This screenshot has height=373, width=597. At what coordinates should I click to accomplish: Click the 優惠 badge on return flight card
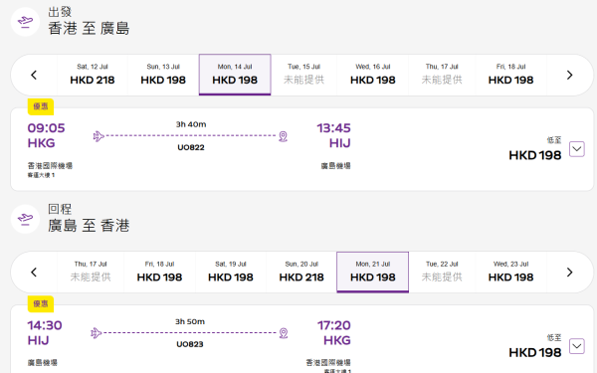(x=41, y=303)
